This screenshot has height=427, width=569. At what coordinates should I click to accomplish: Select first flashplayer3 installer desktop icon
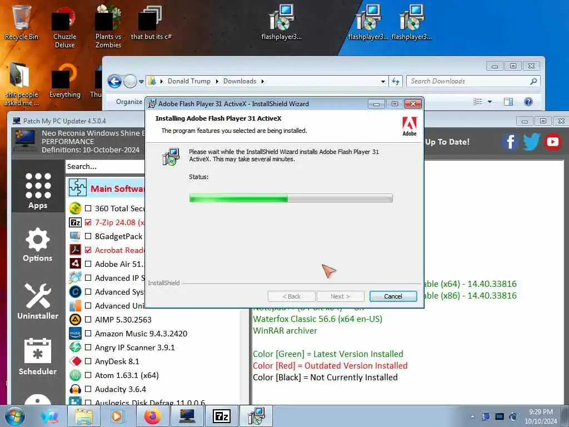[281, 22]
